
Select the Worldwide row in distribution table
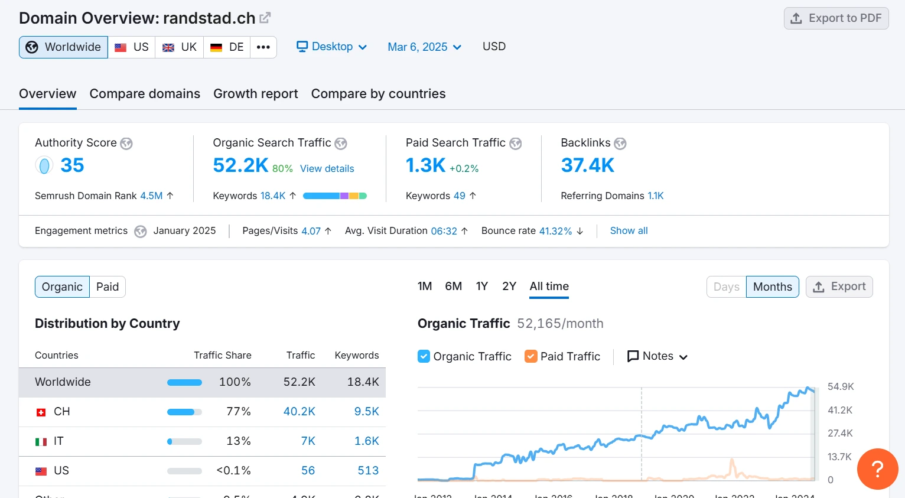pos(202,382)
